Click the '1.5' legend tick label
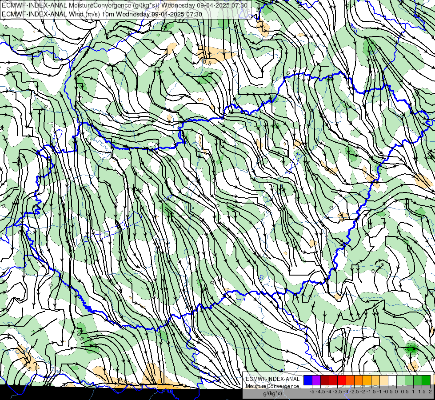 pos(422,392)
